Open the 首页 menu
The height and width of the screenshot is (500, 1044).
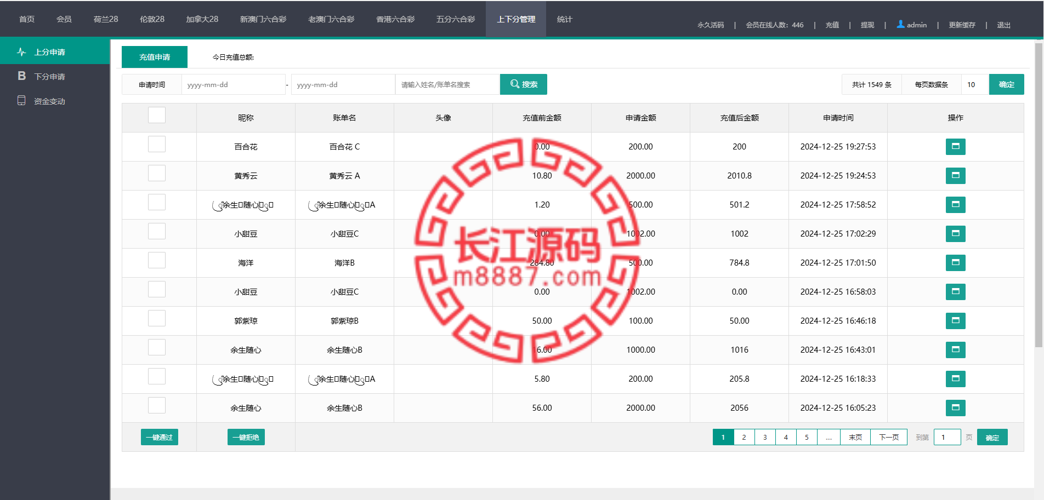[27, 19]
